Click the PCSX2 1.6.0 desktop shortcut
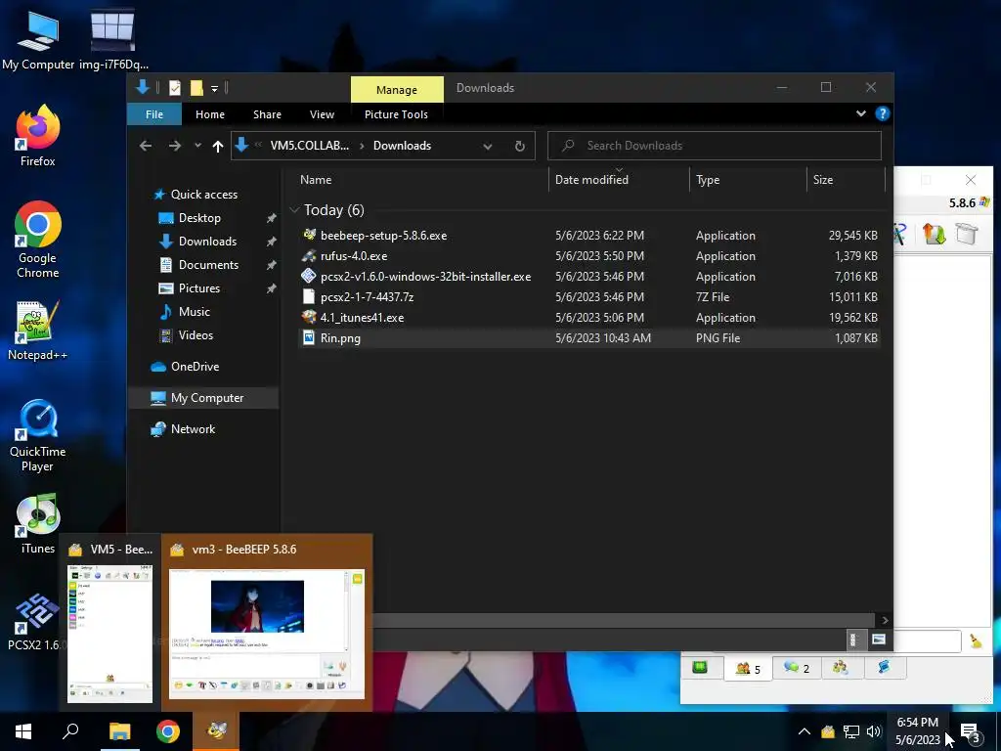 pos(35,621)
